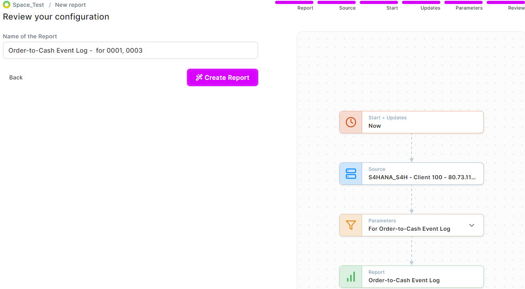Click the wand icon inside Create Report button
This screenshot has width=525, height=289.
tap(199, 77)
